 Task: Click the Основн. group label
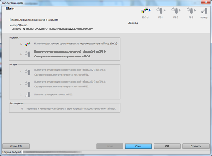14,37
